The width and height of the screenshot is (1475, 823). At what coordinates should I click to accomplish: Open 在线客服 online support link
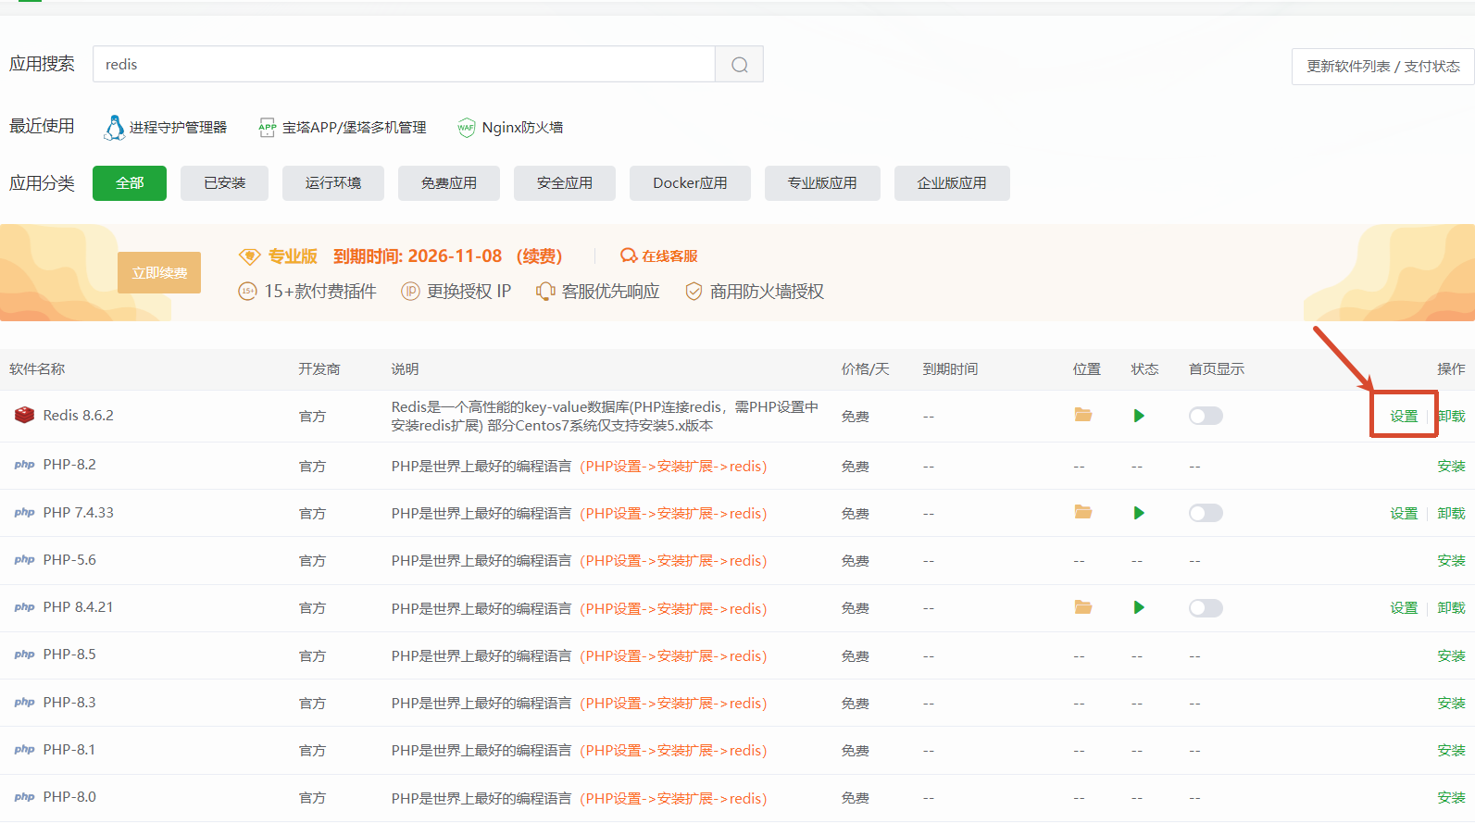(659, 256)
